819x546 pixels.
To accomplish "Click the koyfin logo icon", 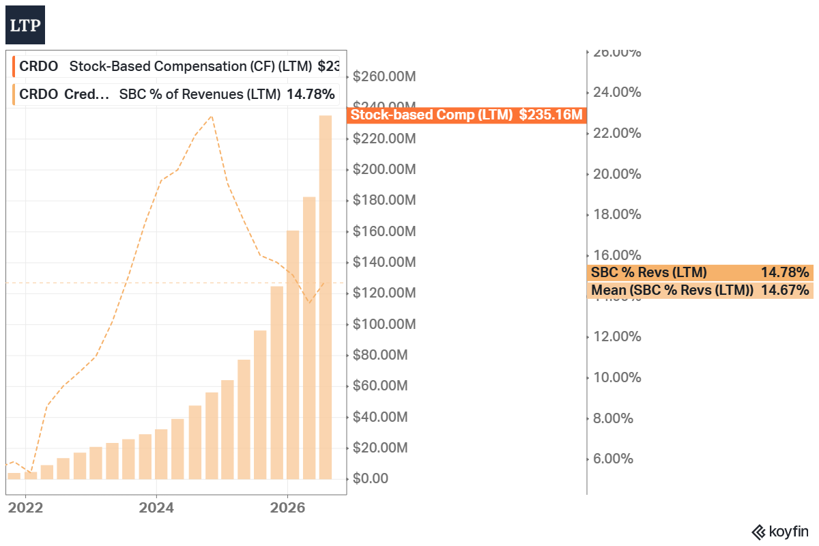I will pos(758,531).
